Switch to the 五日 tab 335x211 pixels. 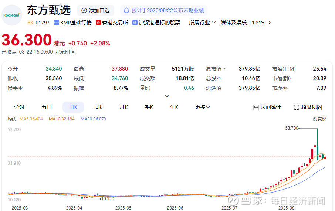click(47, 107)
